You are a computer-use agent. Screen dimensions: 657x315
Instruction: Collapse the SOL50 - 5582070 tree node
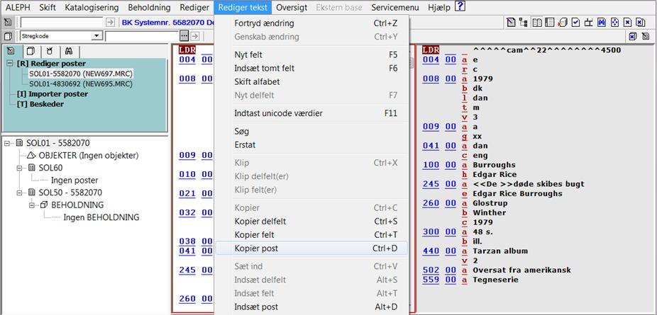pos(21,192)
